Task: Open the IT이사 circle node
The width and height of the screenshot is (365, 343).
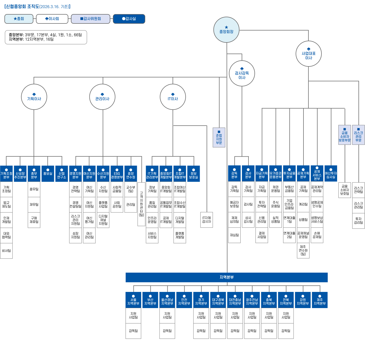Action: tap(173, 97)
